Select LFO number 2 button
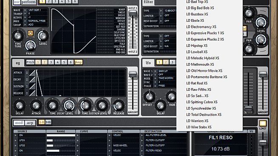 (x=166, y=62)
